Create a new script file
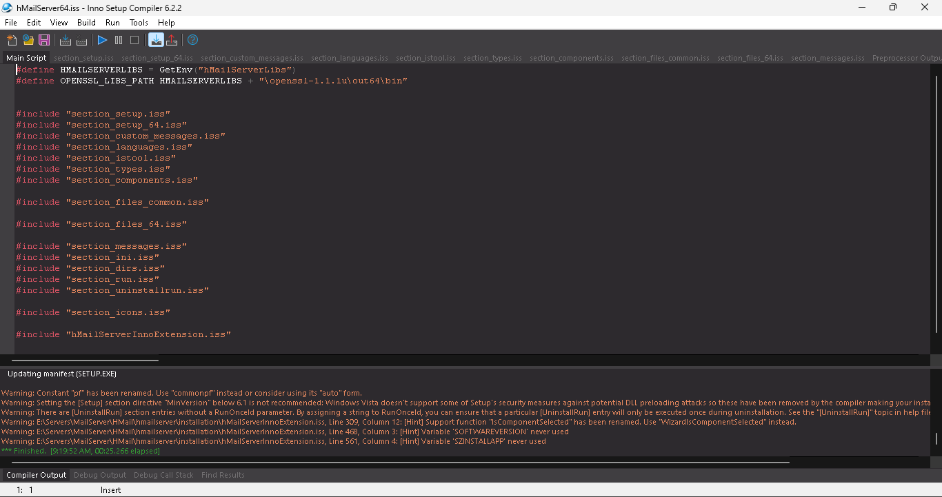The image size is (942, 497). tap(12, 40)
